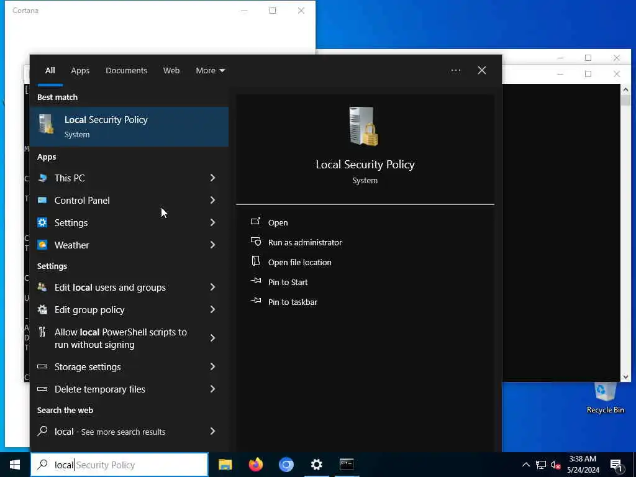Open Recycle Bin on desktop

[x=605, y=398]
